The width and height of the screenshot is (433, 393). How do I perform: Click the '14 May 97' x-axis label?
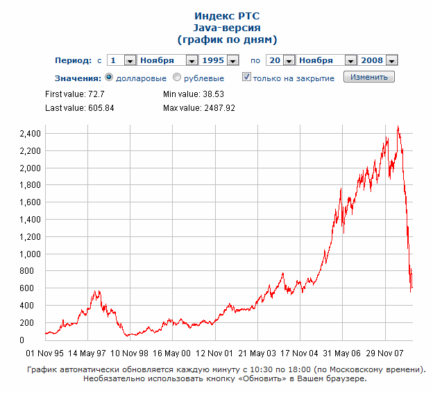coord(87,353)
